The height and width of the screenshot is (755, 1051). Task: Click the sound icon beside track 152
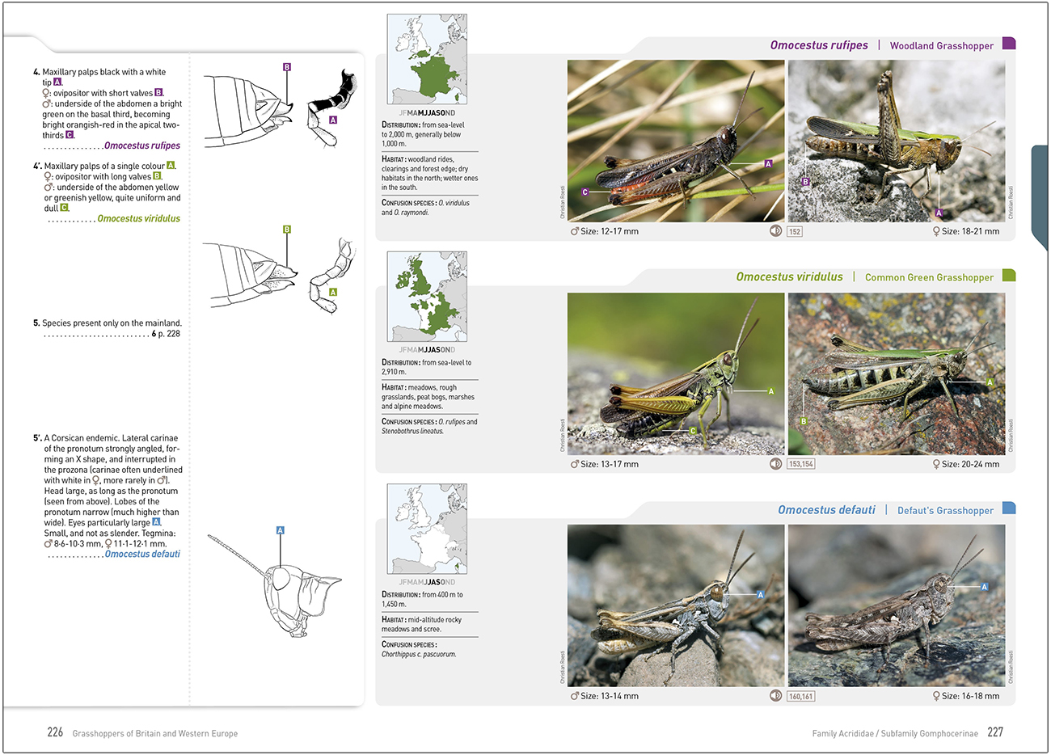point(775,231)
